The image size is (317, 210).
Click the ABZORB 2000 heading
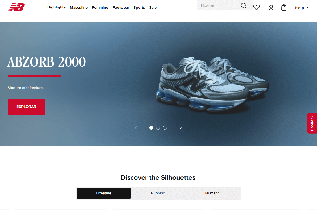[47, 62]
